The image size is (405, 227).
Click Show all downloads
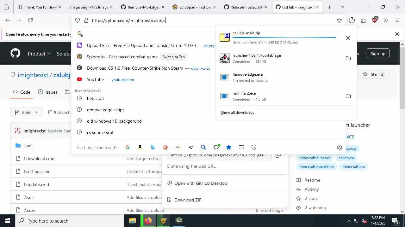(x=237, y=113)
